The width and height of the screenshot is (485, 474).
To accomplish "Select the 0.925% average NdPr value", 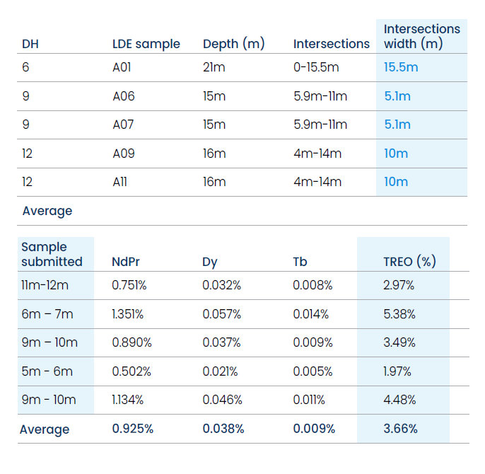I will [x=132, y=429].
